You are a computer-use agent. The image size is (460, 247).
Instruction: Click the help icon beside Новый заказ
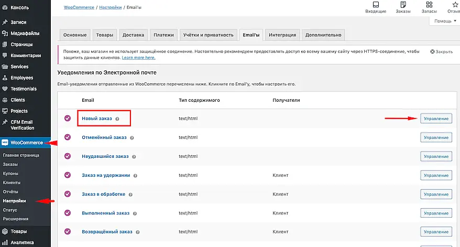pos(117,119)
